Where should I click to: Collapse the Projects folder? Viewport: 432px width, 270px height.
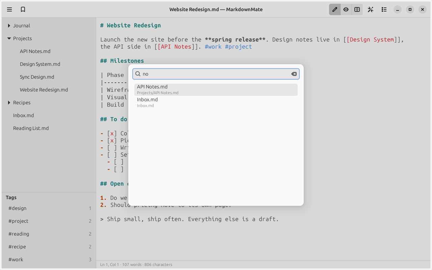tap(9, 38)
